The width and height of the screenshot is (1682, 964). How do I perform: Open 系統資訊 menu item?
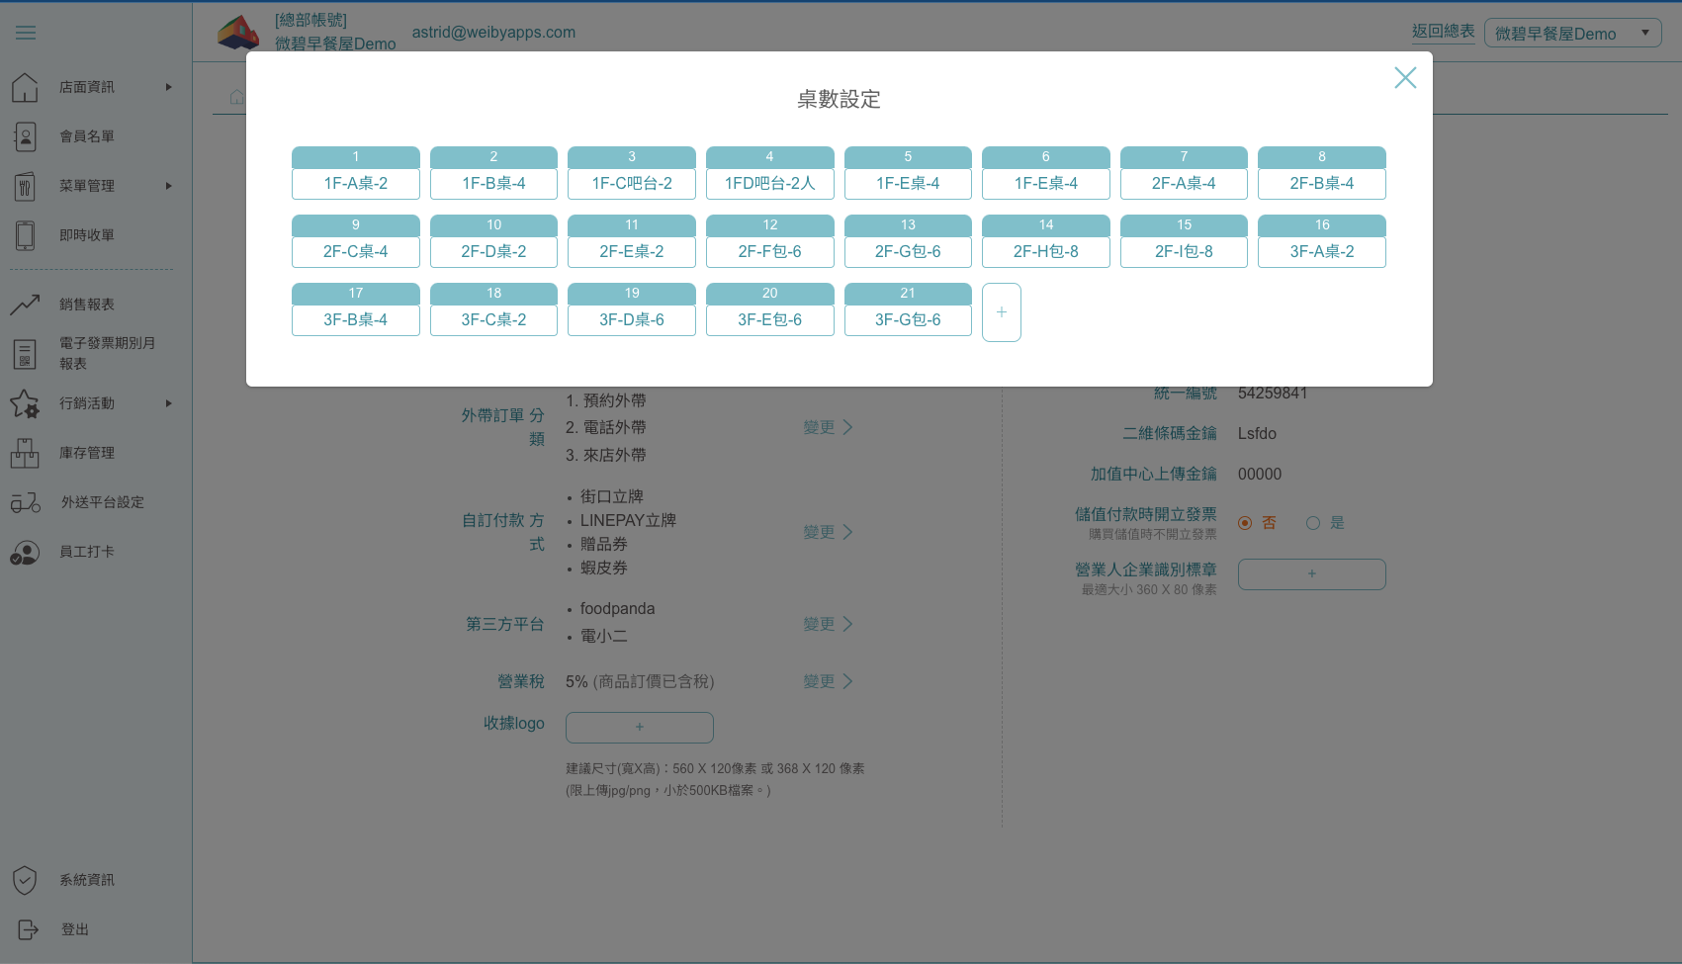coord(87,880)
